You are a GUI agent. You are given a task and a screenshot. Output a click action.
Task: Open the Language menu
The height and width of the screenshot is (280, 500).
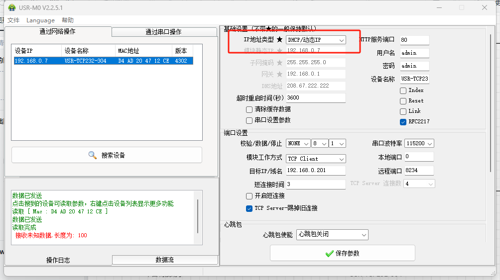pos(40,20)
